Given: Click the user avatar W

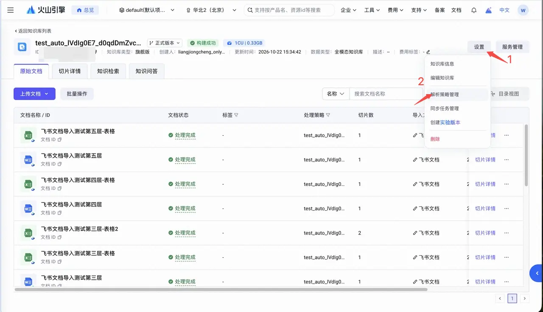Looking at the screenshot, I should tap(523, 10).
